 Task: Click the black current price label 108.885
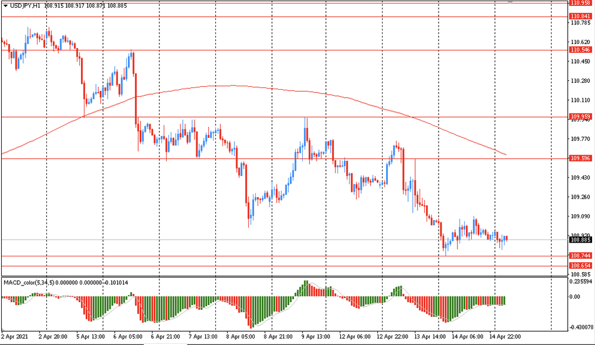click(x=581, y=240)
